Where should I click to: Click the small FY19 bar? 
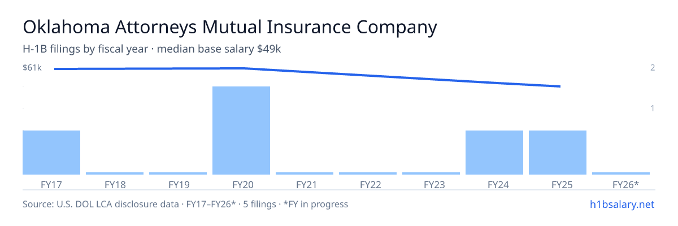[178, 173]
